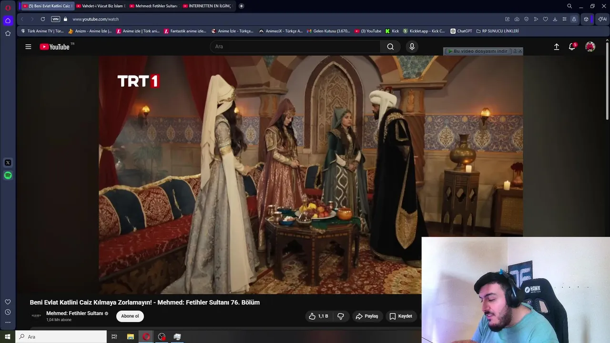
Task: Subscribe with the Abone ol button
Action: (x=130, y=316)
